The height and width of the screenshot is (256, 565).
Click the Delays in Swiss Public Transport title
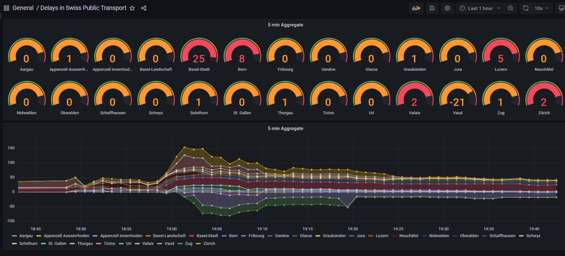[x=83, y=8]
